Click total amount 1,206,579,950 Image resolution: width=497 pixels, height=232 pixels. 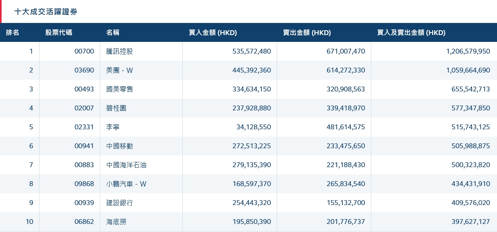pyautogui.click(x=468, y=51)
